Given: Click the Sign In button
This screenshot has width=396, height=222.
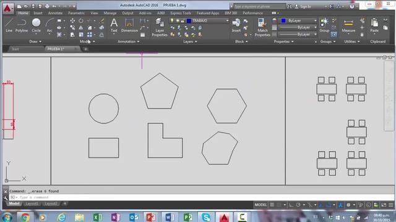Looking at the screenshot, I should point(303,7).
